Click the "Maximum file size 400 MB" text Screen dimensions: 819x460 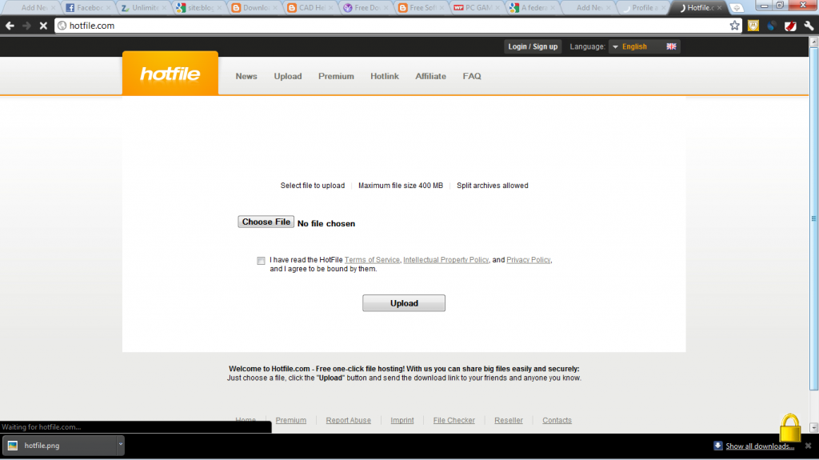(x=401, y=186)
